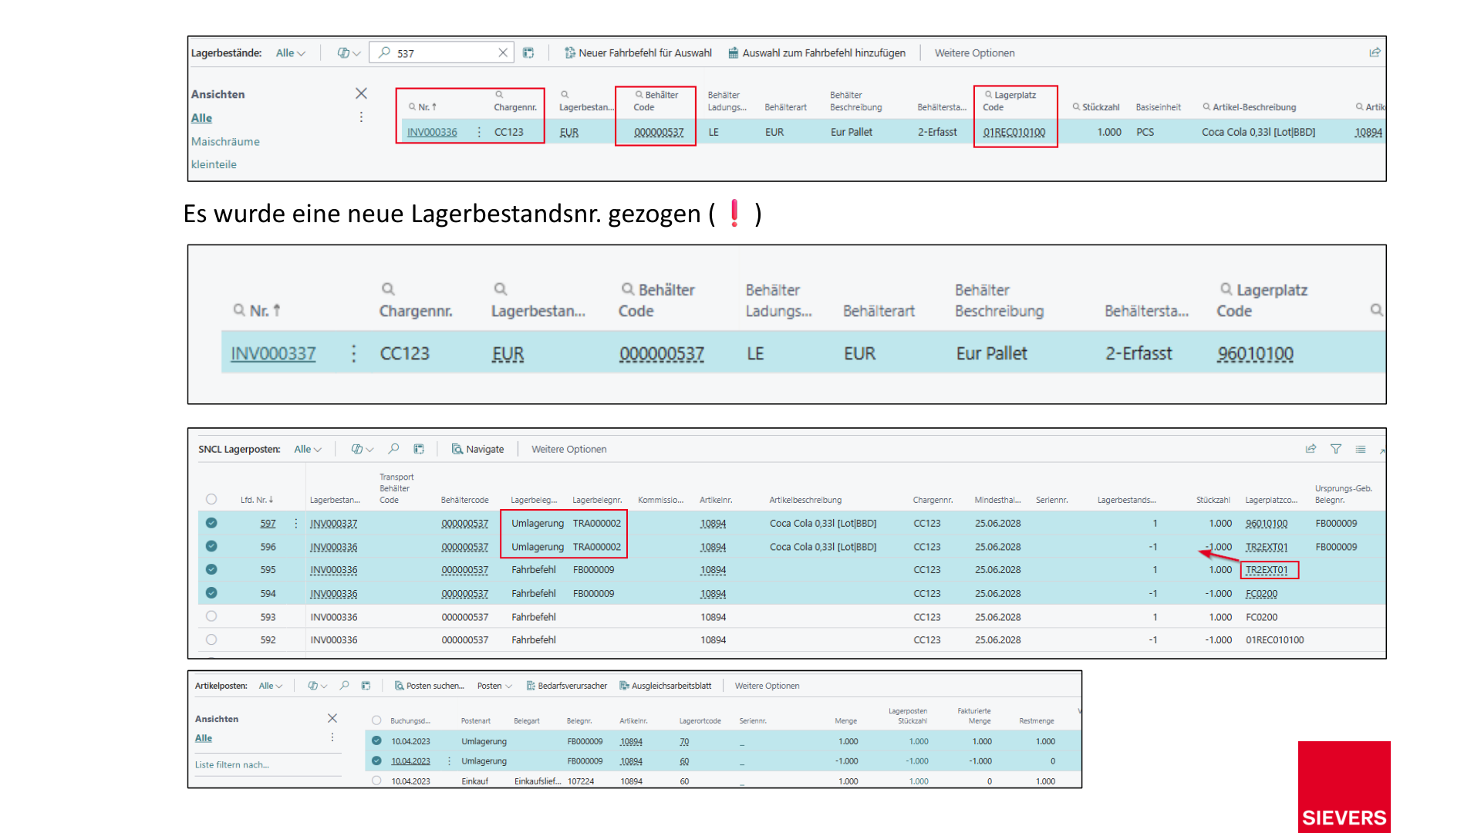
Task: Open row menu dots for INV000337
Action: tap(354, 353)
